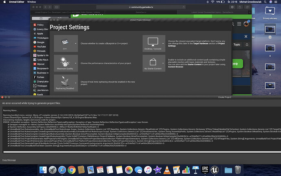Open Photos from the Dock
This screenshot has width=281, height=176.
tap(129, 170)
